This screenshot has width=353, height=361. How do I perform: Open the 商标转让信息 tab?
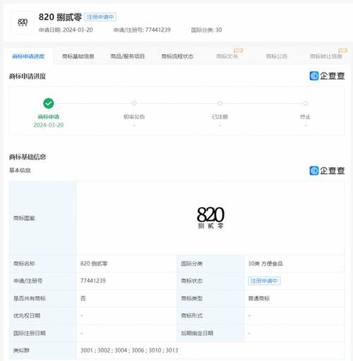[x=326, y=56]
